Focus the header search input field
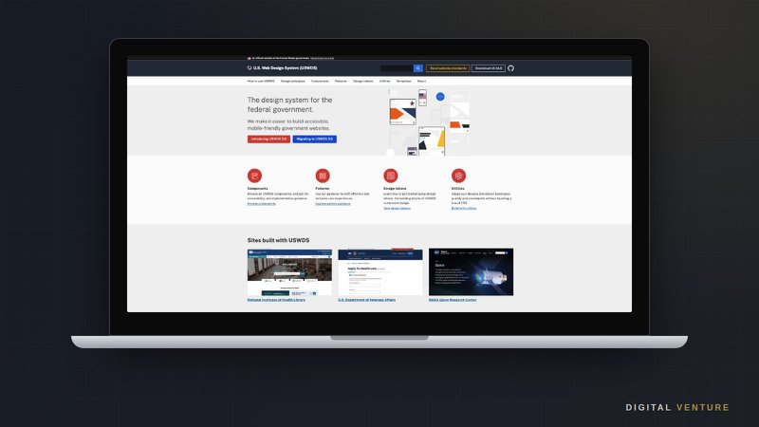 click(397, 68)
